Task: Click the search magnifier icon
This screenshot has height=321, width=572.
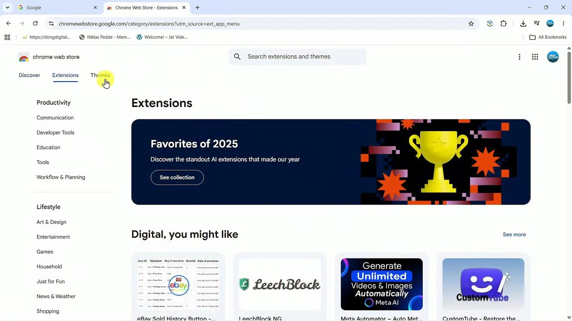Action: [237, 57]
